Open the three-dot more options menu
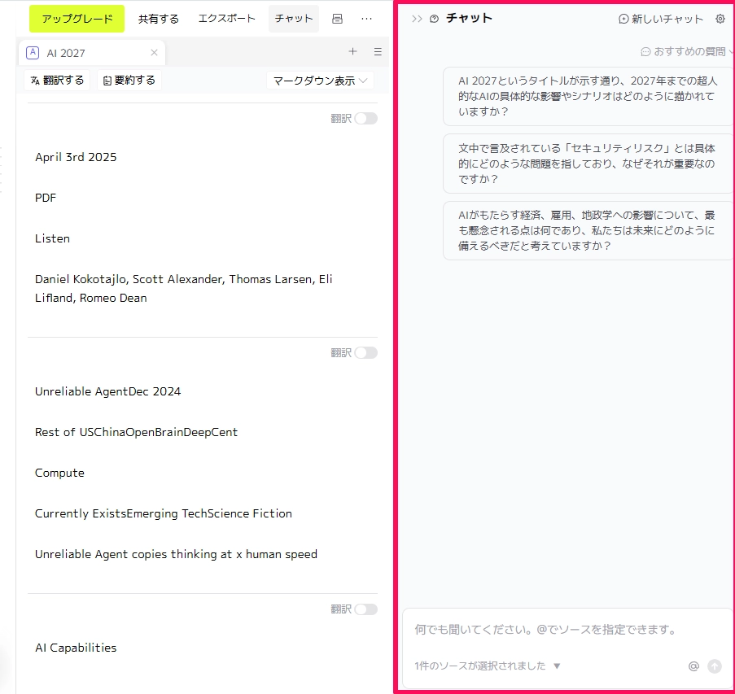Screen dimensions: 735x694 [x=366, y=19]
